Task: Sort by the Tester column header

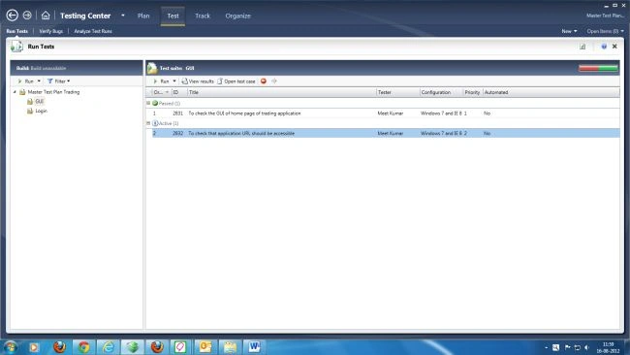Action: click(x=398, y=92)
